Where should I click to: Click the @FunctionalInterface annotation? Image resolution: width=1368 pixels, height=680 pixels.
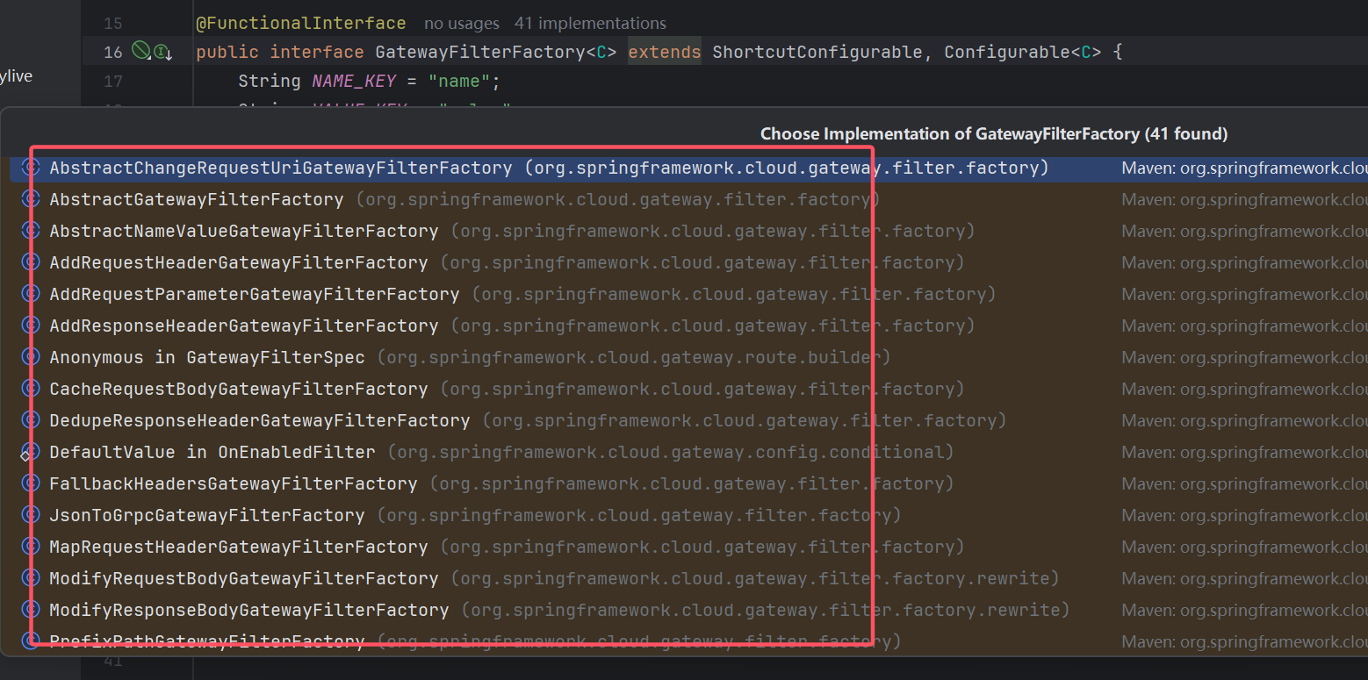coord(301,24)
